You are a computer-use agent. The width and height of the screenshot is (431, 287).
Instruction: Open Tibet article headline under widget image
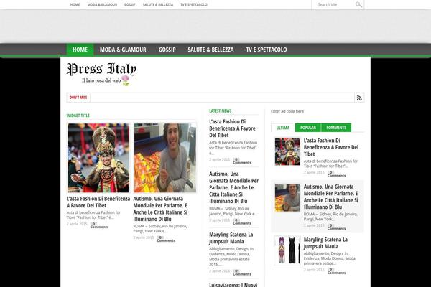(98, 202)
